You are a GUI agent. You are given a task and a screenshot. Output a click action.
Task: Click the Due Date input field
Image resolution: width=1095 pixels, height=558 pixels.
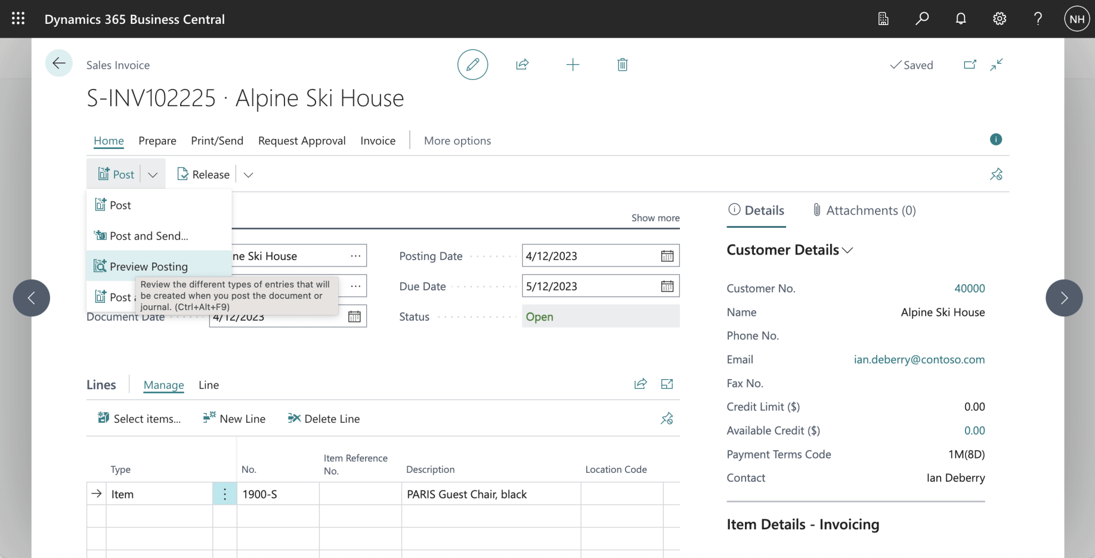click(587, 287)
